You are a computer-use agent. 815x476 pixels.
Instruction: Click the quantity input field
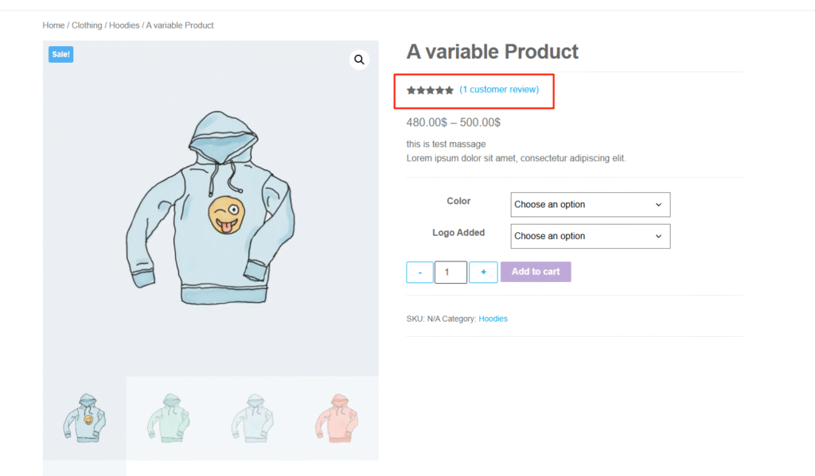[450, 272]
